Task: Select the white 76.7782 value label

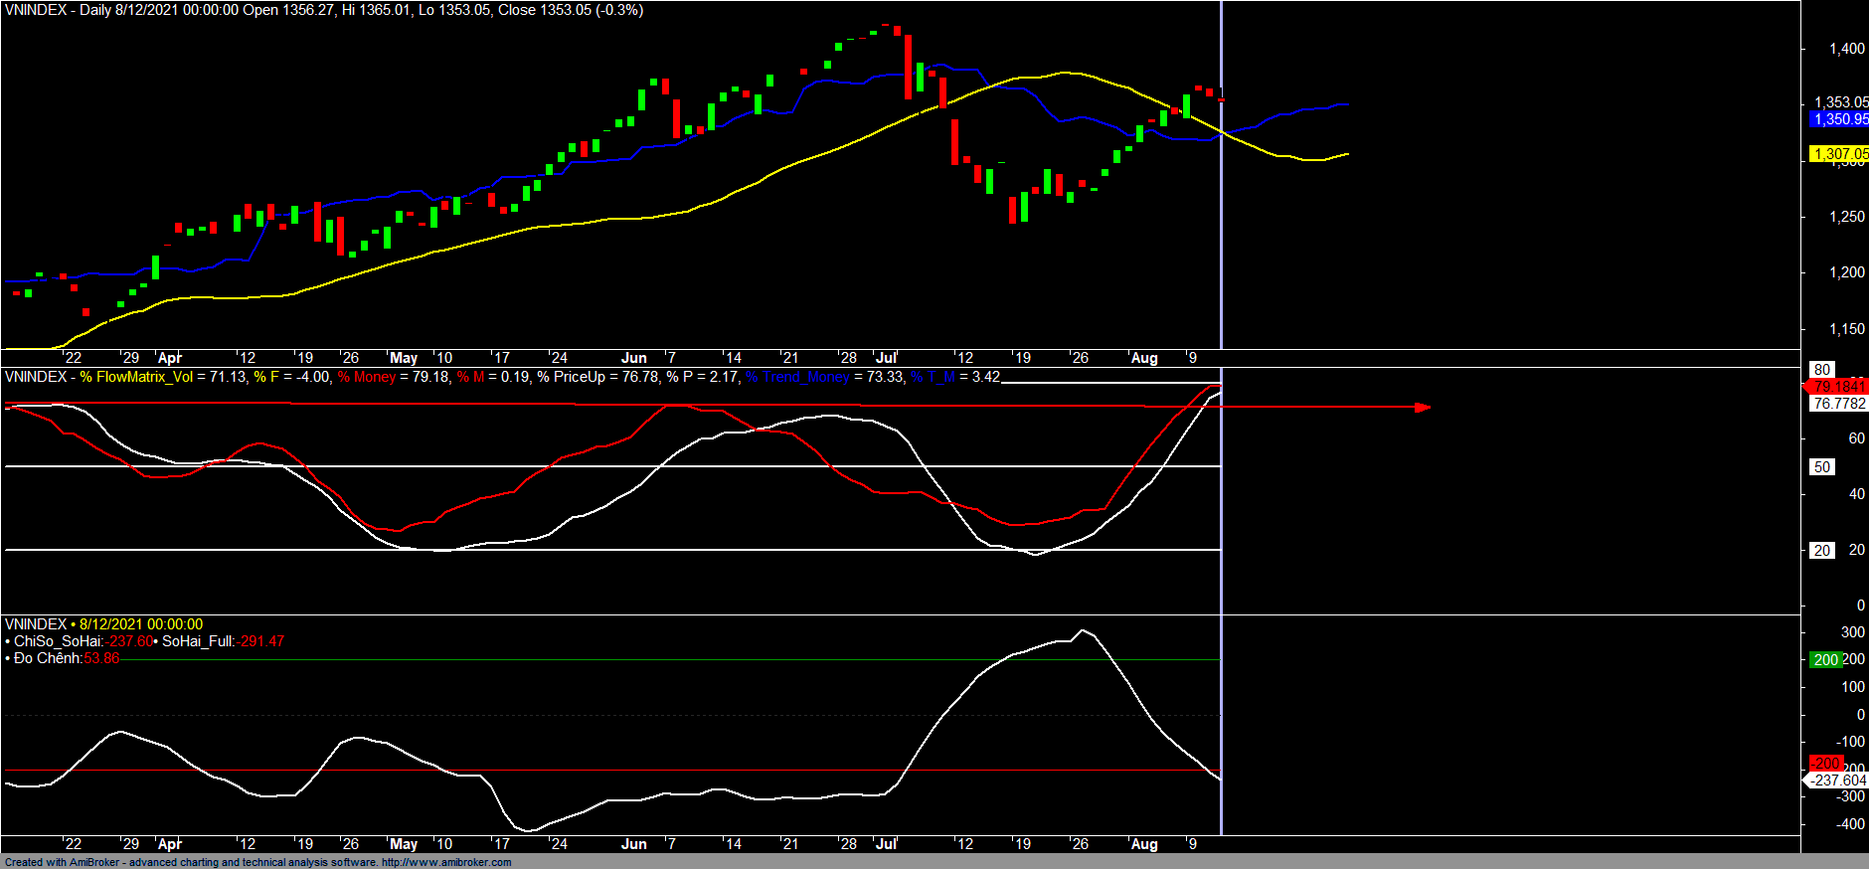Action: click(1837, 404)
